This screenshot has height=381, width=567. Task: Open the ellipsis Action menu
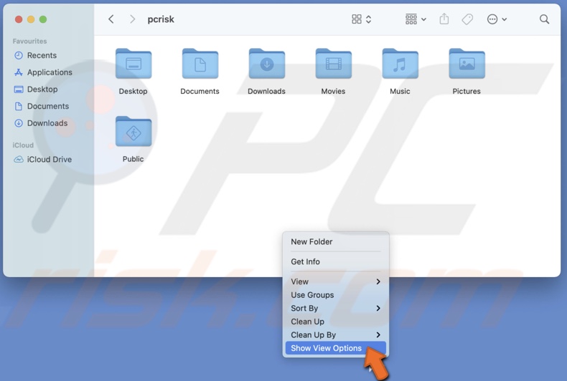(x=497, y=19)
